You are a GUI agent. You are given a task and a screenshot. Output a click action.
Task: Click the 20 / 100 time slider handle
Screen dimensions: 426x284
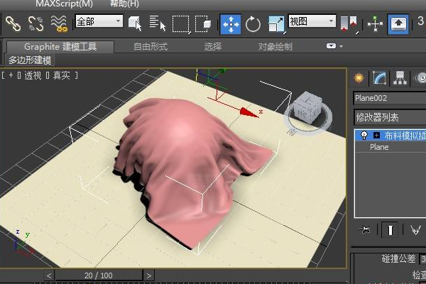point(98,275)
